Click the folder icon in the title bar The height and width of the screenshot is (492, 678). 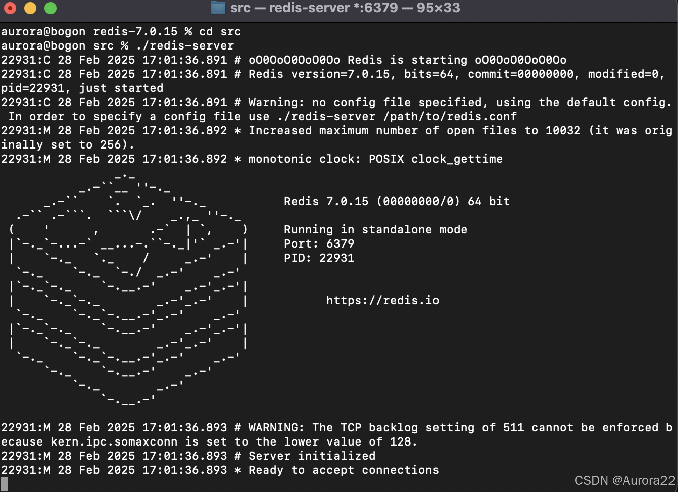(218, 8)
